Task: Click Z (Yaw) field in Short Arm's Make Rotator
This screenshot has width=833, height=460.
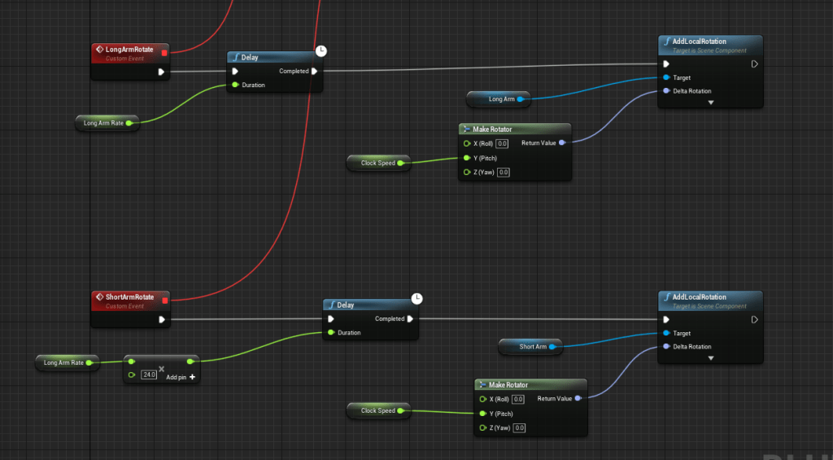Action: (x=518, y=427)
